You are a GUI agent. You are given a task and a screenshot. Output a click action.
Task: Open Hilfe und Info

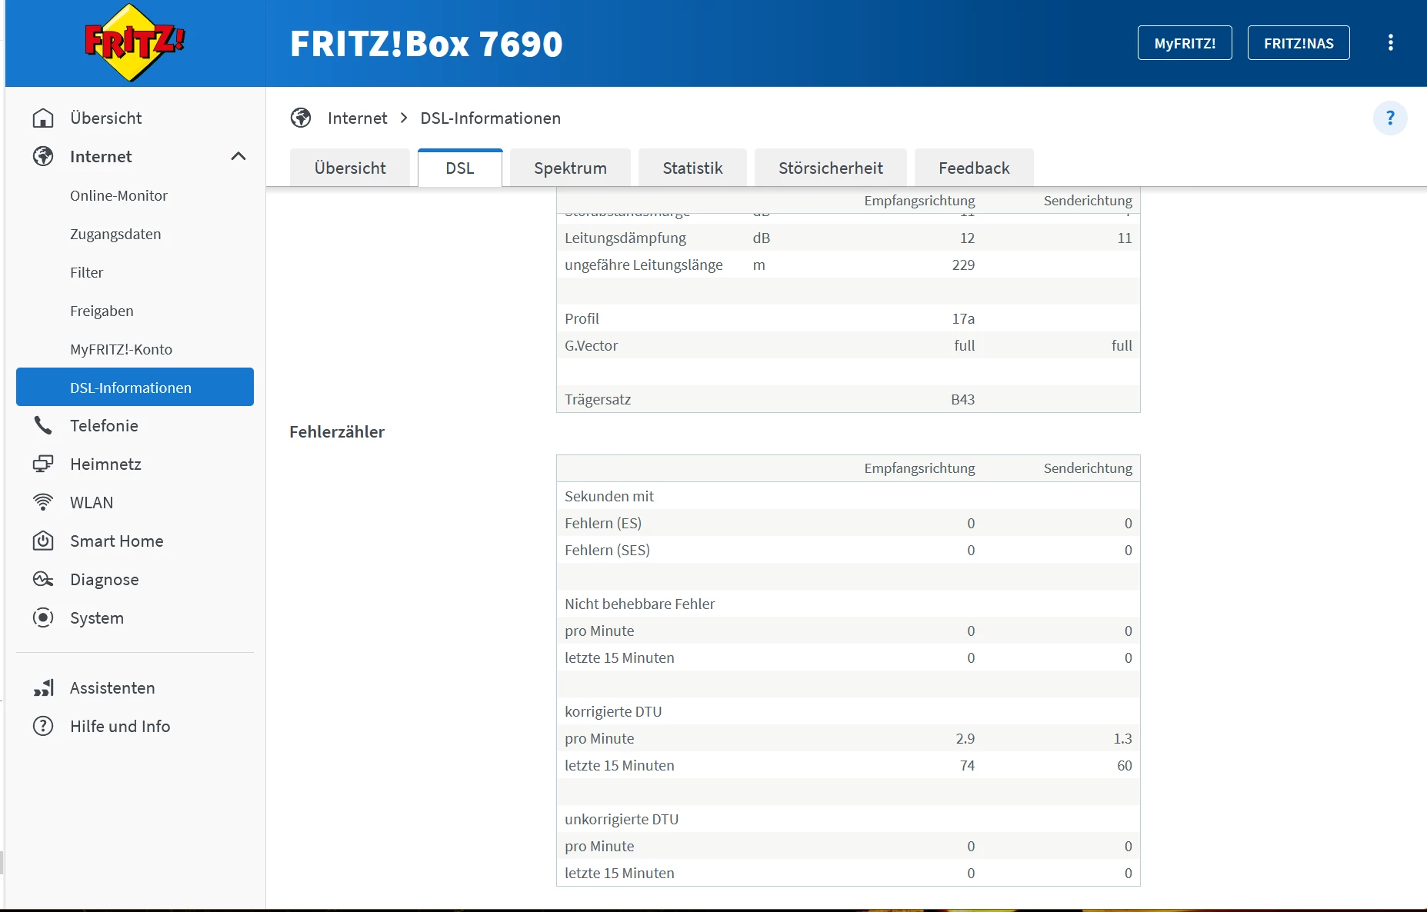[120, 726]
